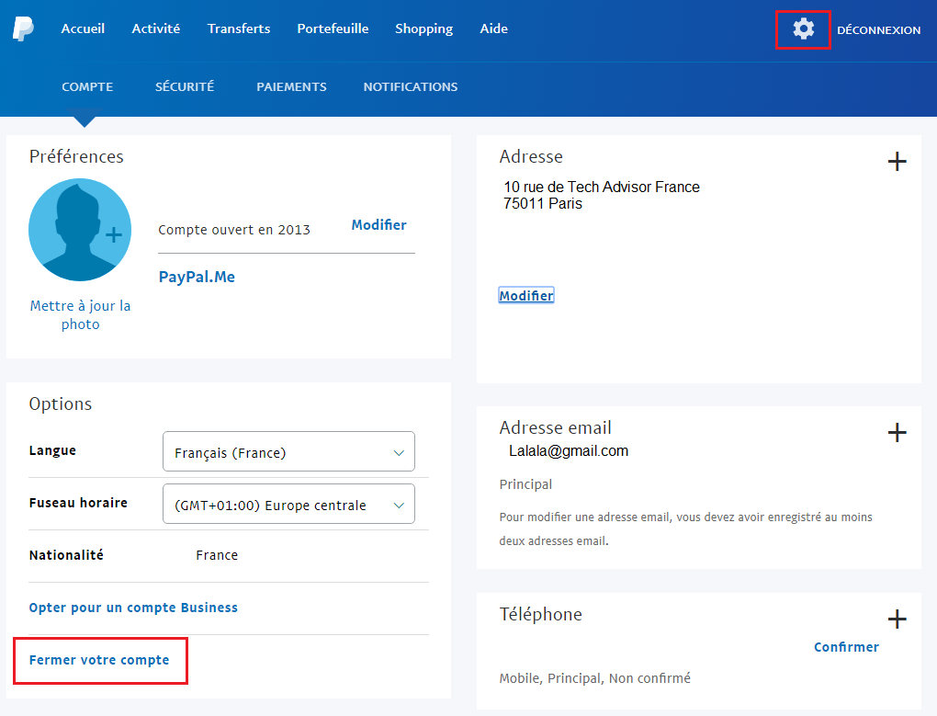Add an email with the Adresse email plus icon
Image resolution: width=937 pixels, height=716 pixels.
[897, 432]
